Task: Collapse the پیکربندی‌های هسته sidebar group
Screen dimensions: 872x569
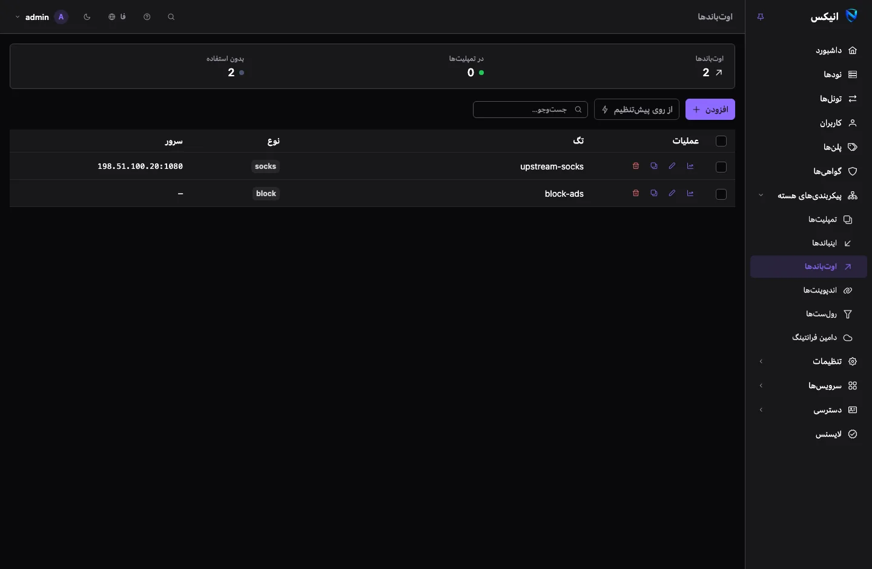Action: coord(809,196)
